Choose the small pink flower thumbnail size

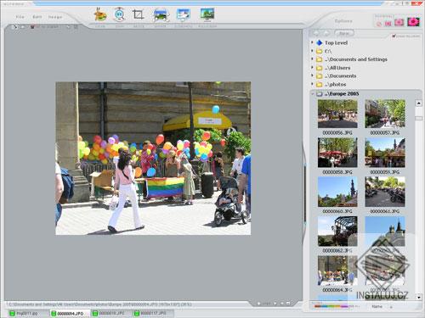point(388,24)
